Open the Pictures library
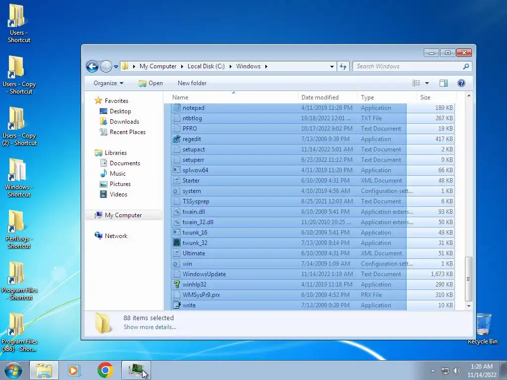 pos(120,184)
